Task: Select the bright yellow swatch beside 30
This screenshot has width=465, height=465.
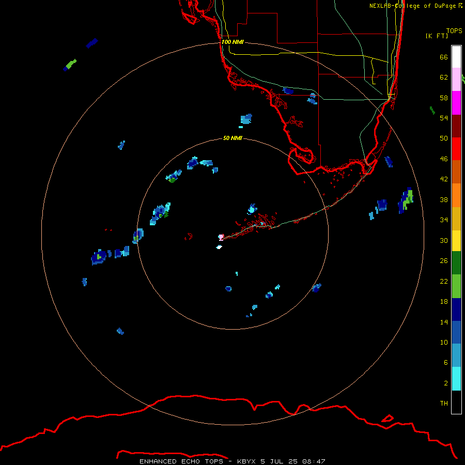Action: [456, 241]
